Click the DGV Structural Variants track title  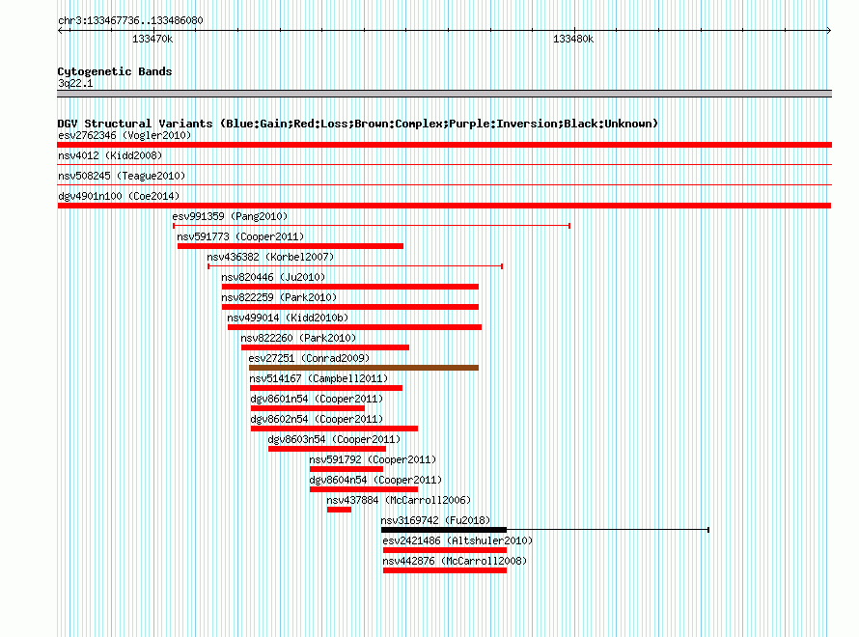pyautogui.click(x=358, y=124)
